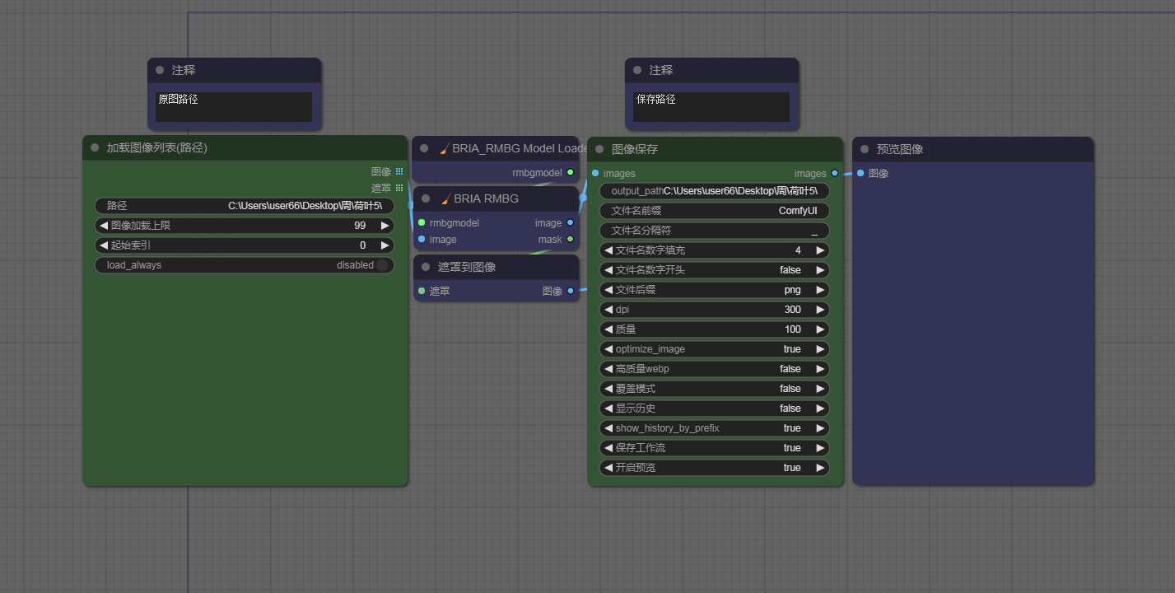Switch 保存工作流 with right arrow
Viewport: 1175px width, 593px height.
coord(820,448)
